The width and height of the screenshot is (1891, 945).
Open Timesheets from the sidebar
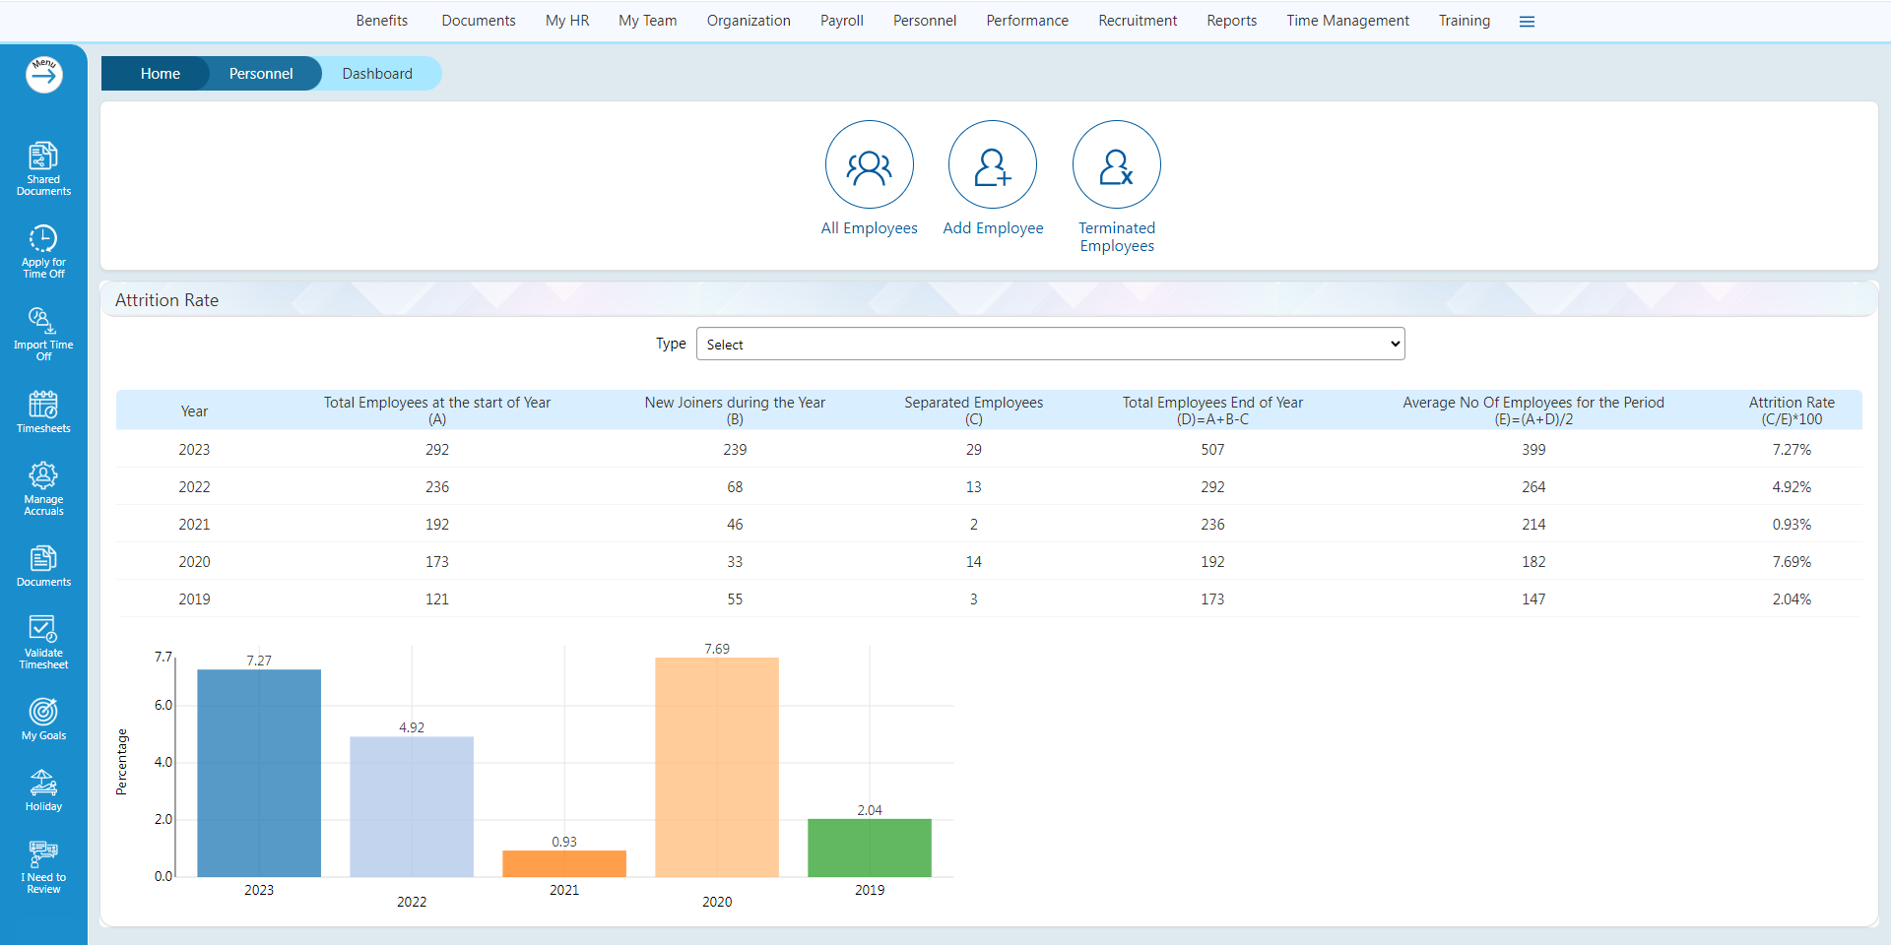[x=43, y=410]
